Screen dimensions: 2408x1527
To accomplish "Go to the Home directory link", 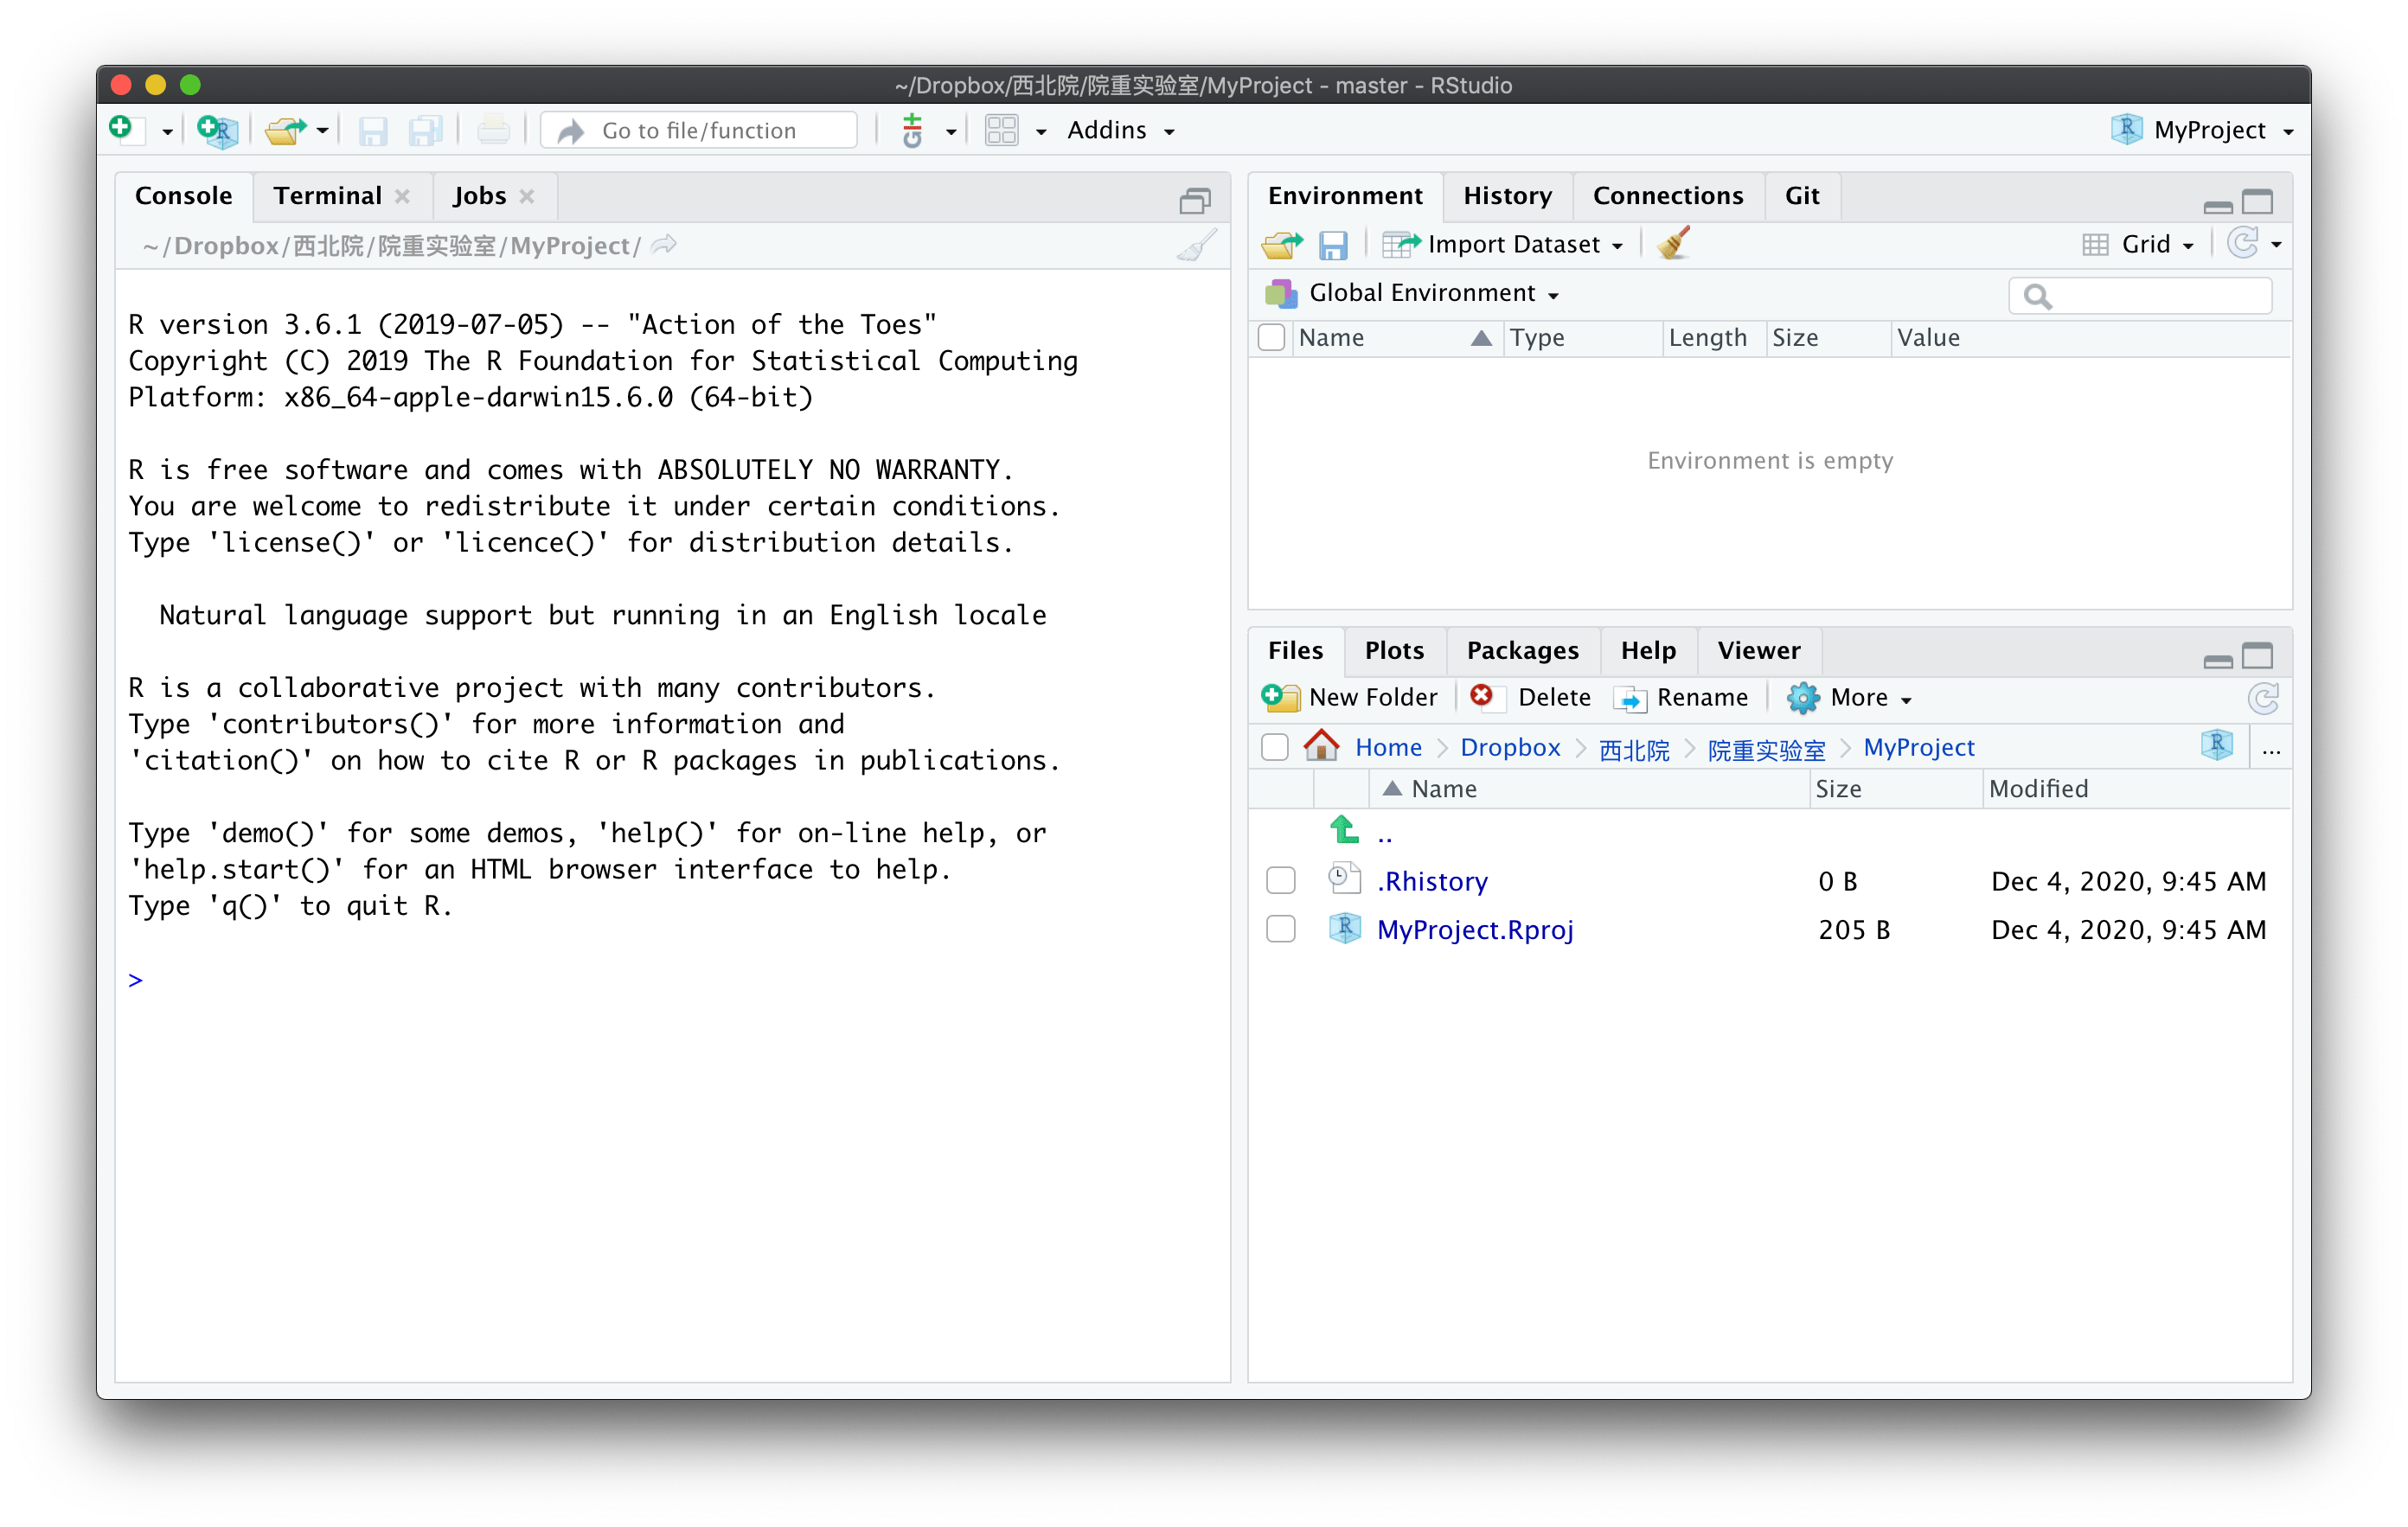I will (x=1388, y=747).
